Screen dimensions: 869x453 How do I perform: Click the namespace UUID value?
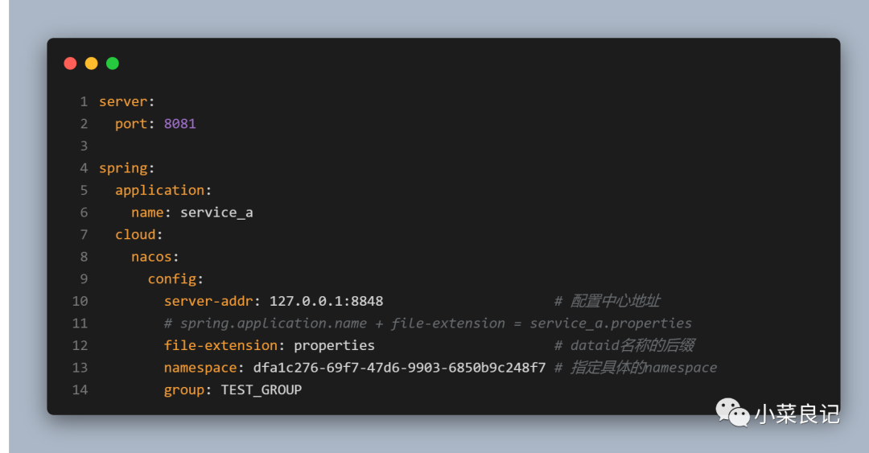pyautogui.click(x=399, y=368)
